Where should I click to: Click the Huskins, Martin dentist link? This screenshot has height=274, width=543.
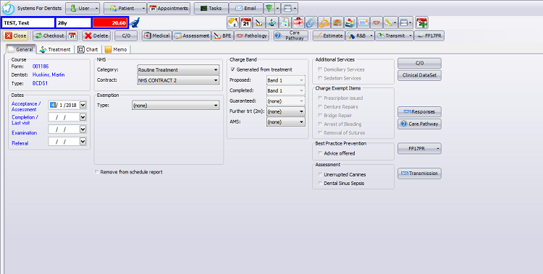49,74
